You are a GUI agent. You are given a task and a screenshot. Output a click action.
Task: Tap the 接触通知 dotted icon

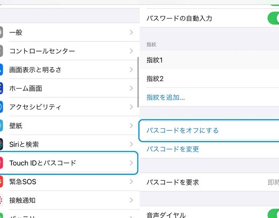(x=1, y=200)
